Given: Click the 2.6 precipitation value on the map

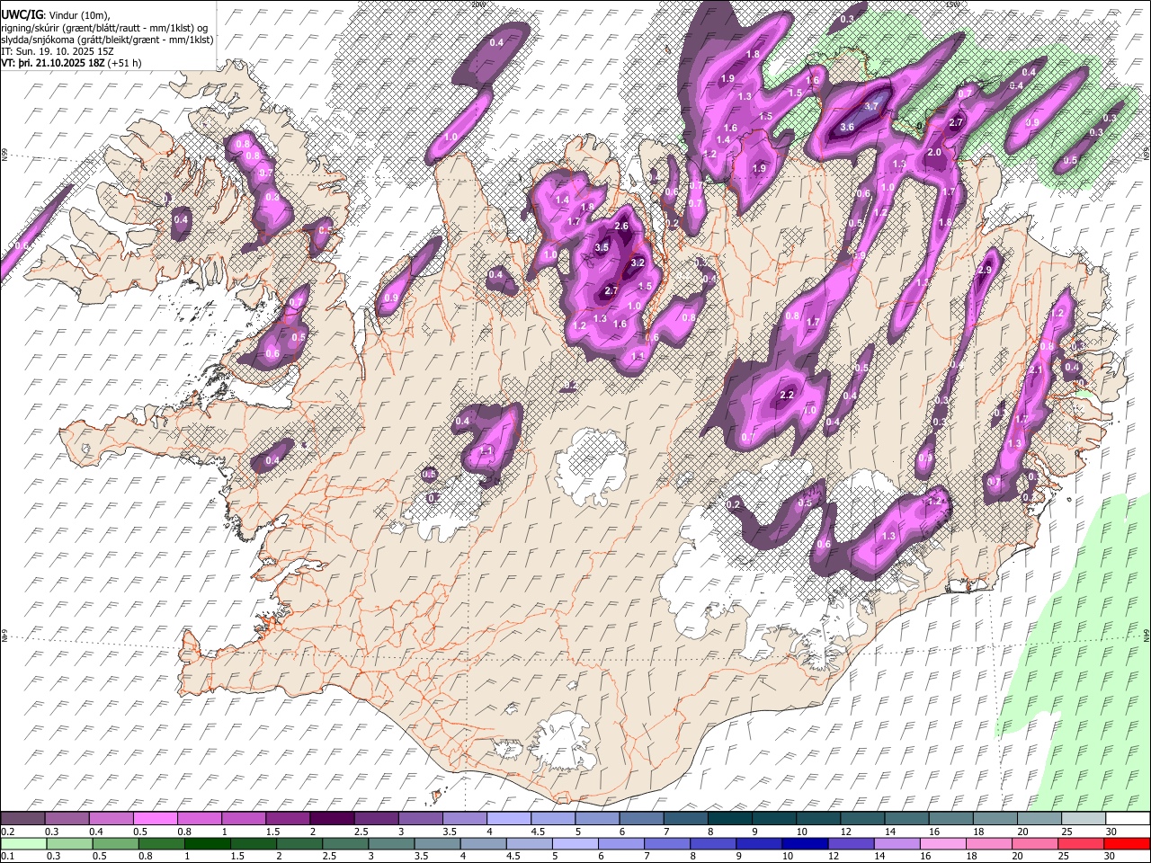Looking at the screenshot, I should pyautogui.click(x=621, y=226).
